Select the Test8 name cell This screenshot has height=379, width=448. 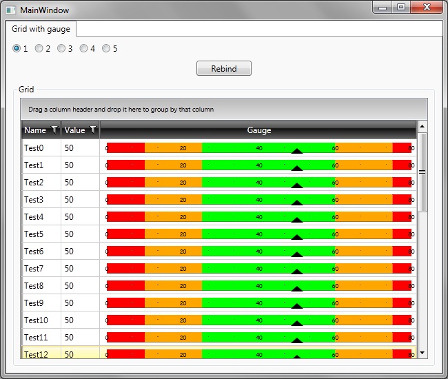pos(41,285)
